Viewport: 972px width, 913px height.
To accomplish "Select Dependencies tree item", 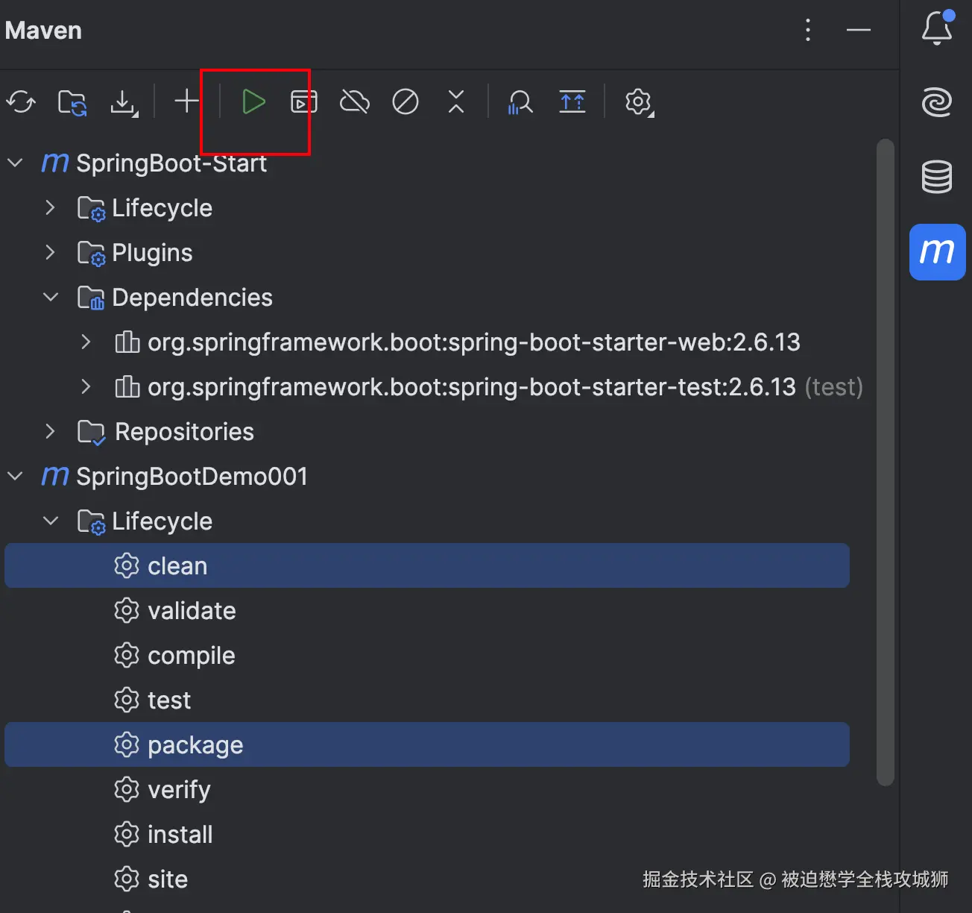I will (x=192, y=298).
